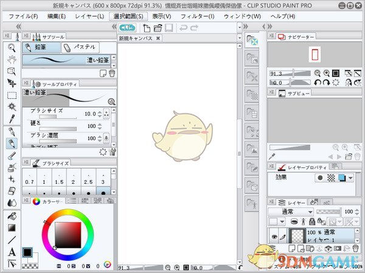
Task: Click the undo arrow in command bar
Action: [x=183, y=28]
